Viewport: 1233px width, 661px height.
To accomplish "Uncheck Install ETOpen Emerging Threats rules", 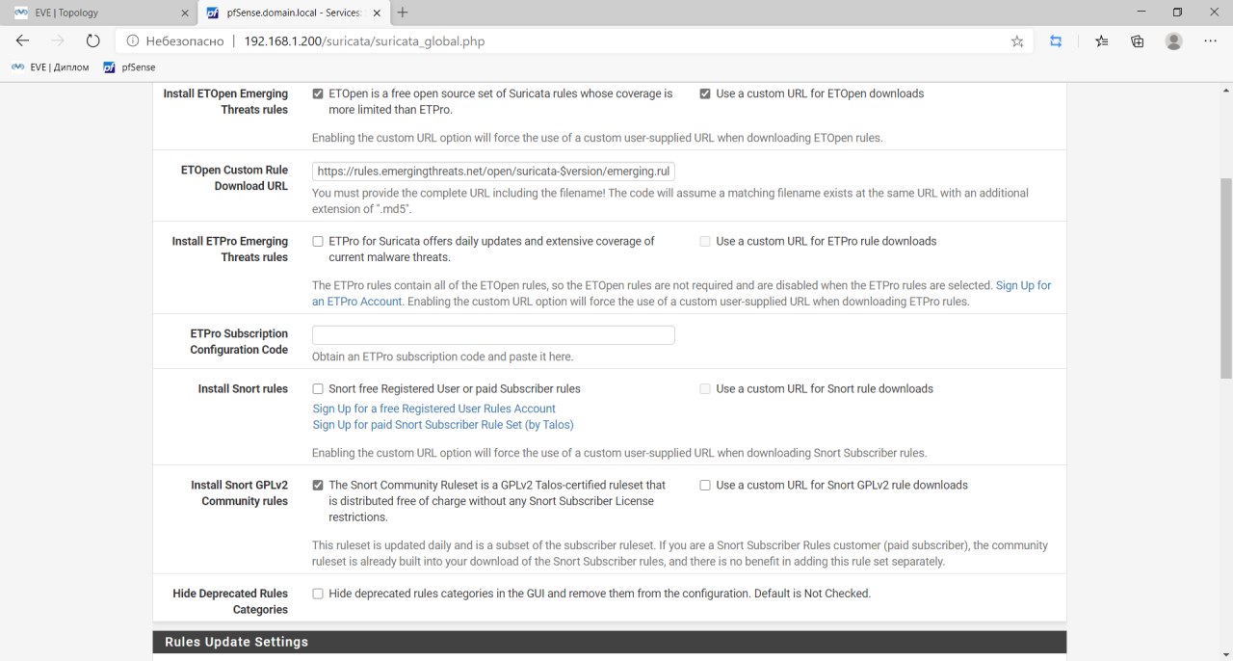I will click(x=318, y=94).
